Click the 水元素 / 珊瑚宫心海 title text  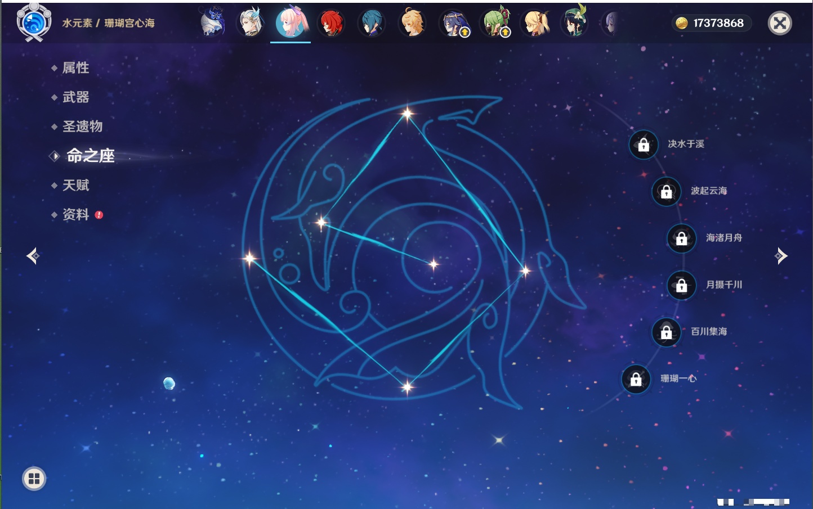click(x=108, y=23)
